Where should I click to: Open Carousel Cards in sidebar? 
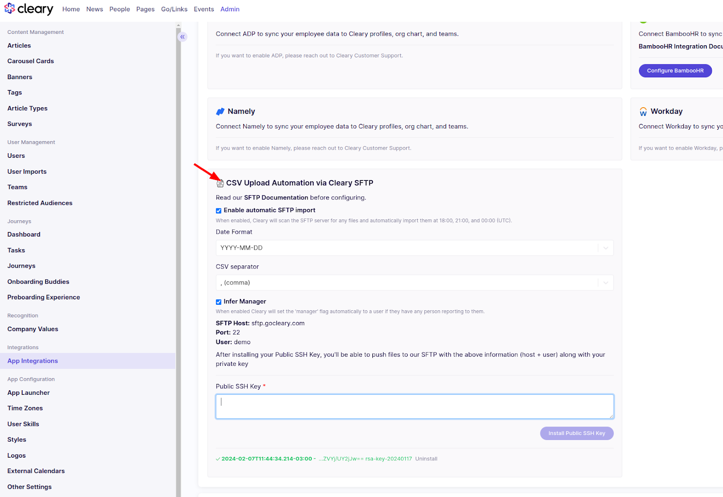point(31,61)
